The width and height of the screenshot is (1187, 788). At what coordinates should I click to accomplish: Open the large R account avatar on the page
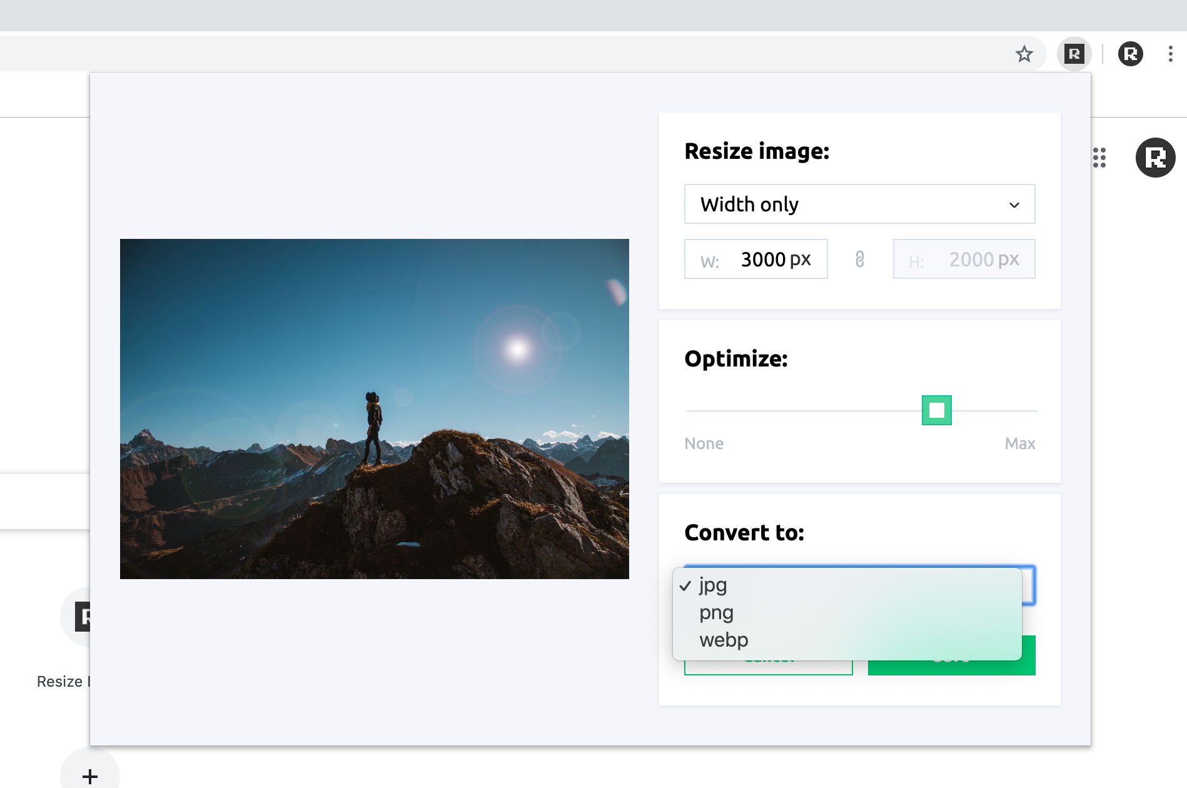click(1155, 158)
